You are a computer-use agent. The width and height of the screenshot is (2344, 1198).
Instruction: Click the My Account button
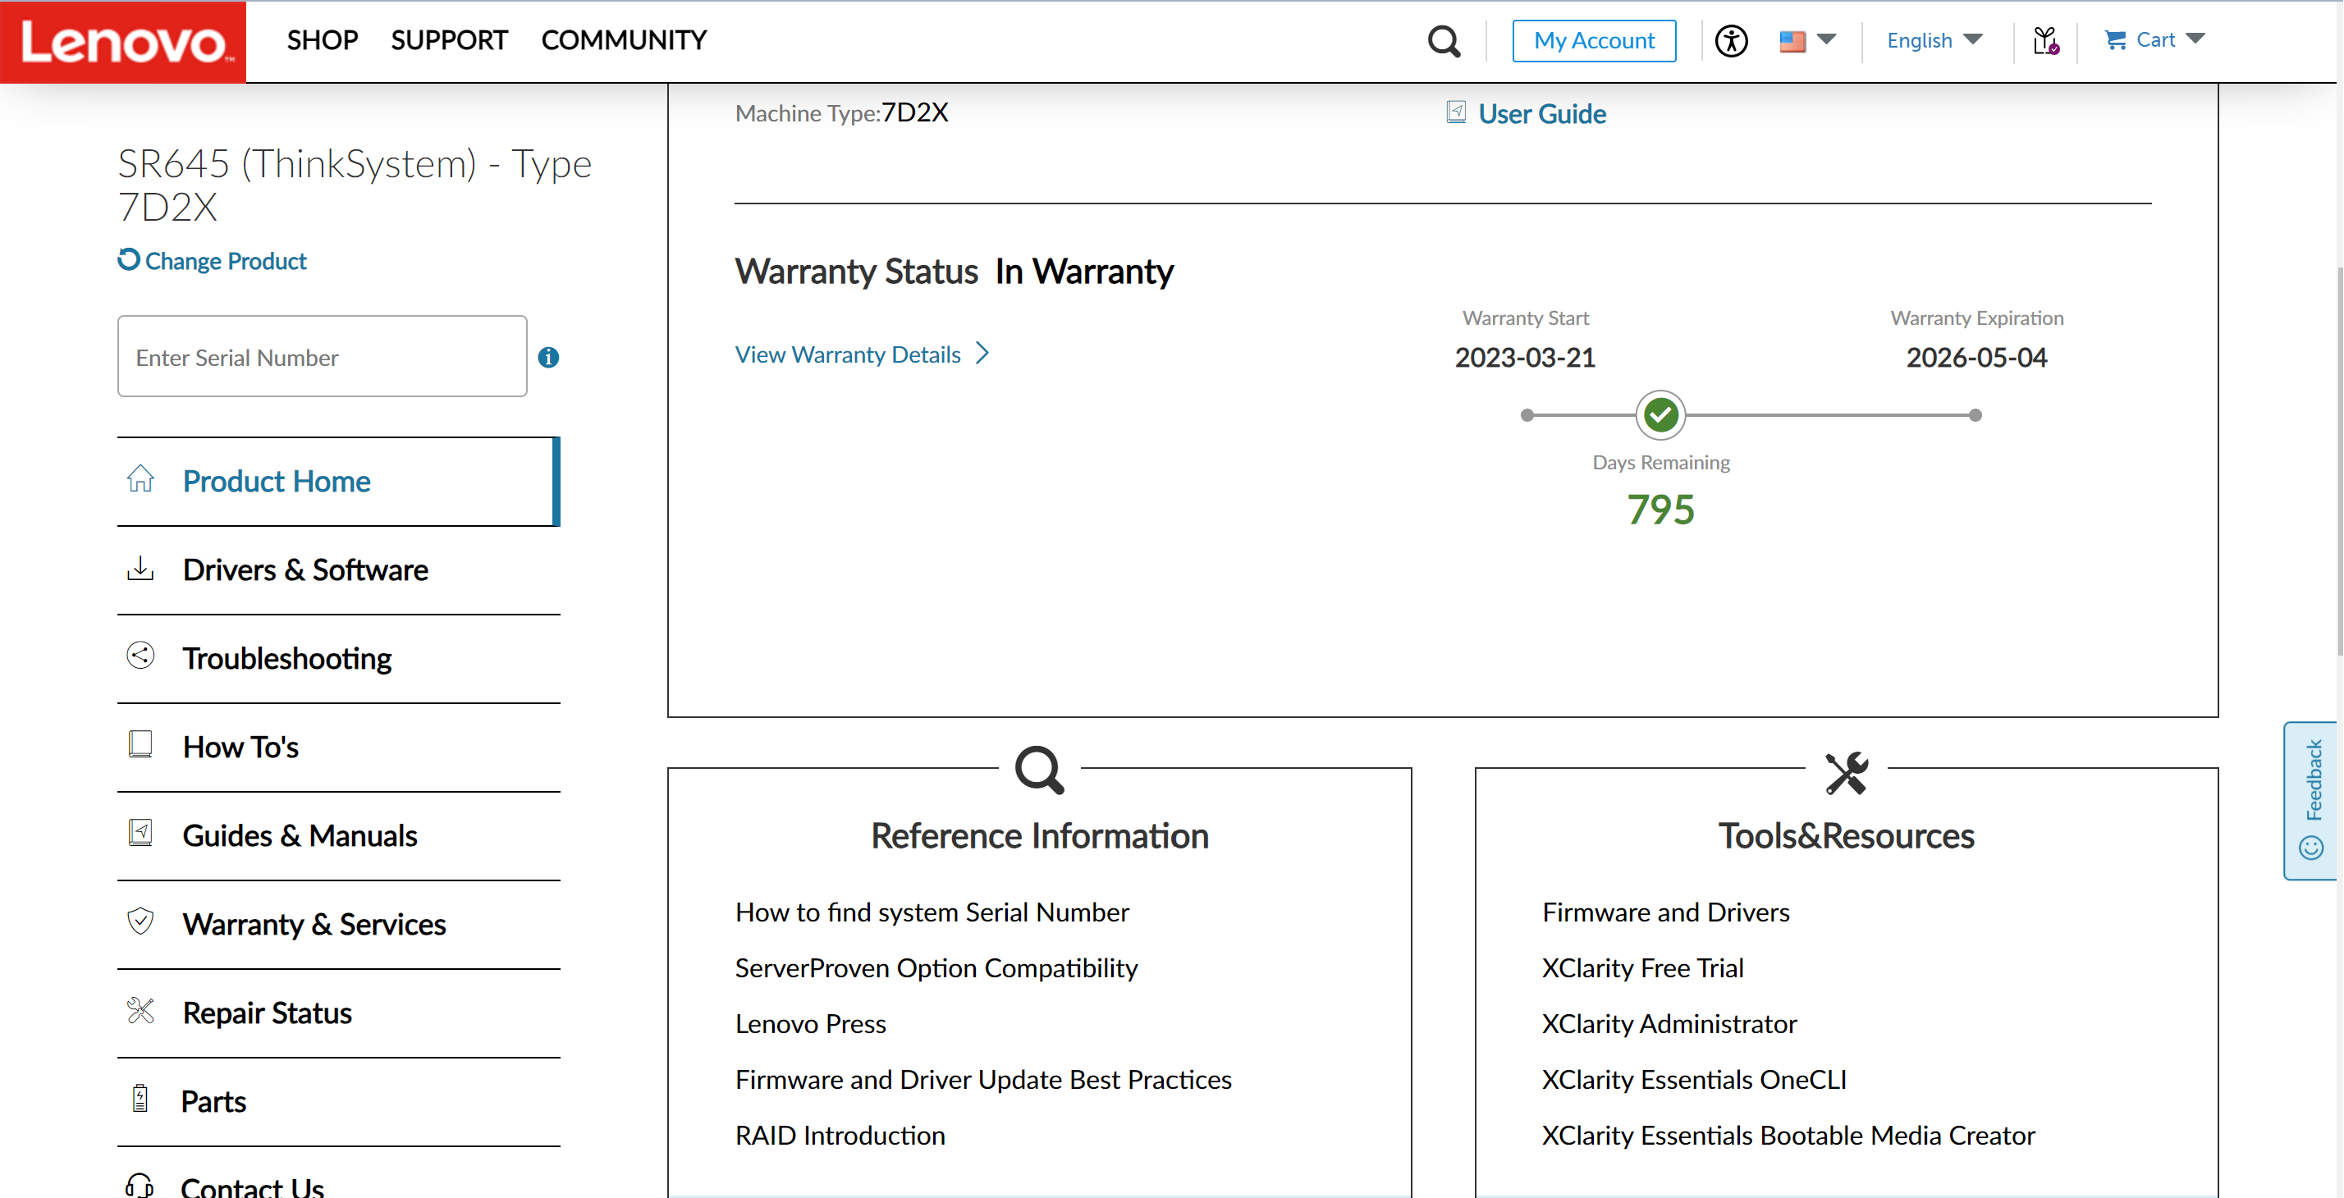click(x=1593, y=41)
